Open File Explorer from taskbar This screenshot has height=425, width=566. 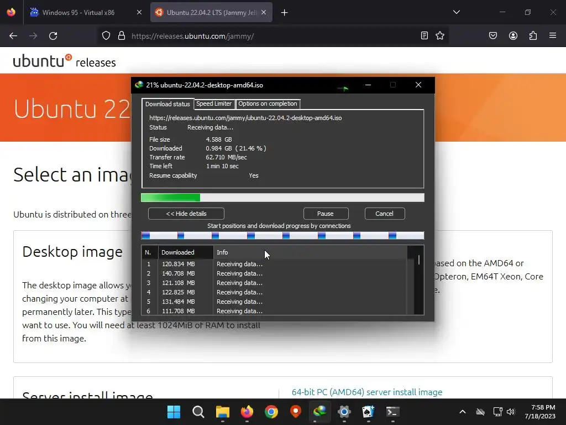click(223, 412)
